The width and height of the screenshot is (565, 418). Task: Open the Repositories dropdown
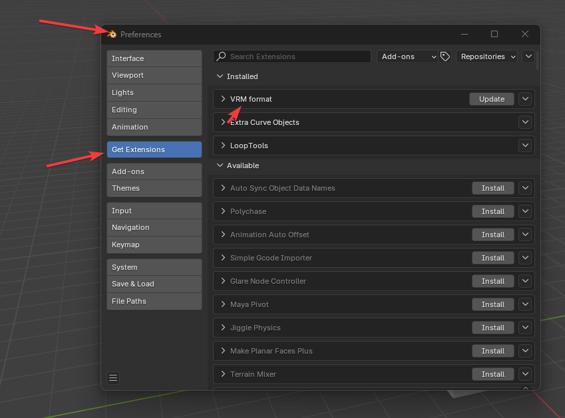tap(488, 57)
